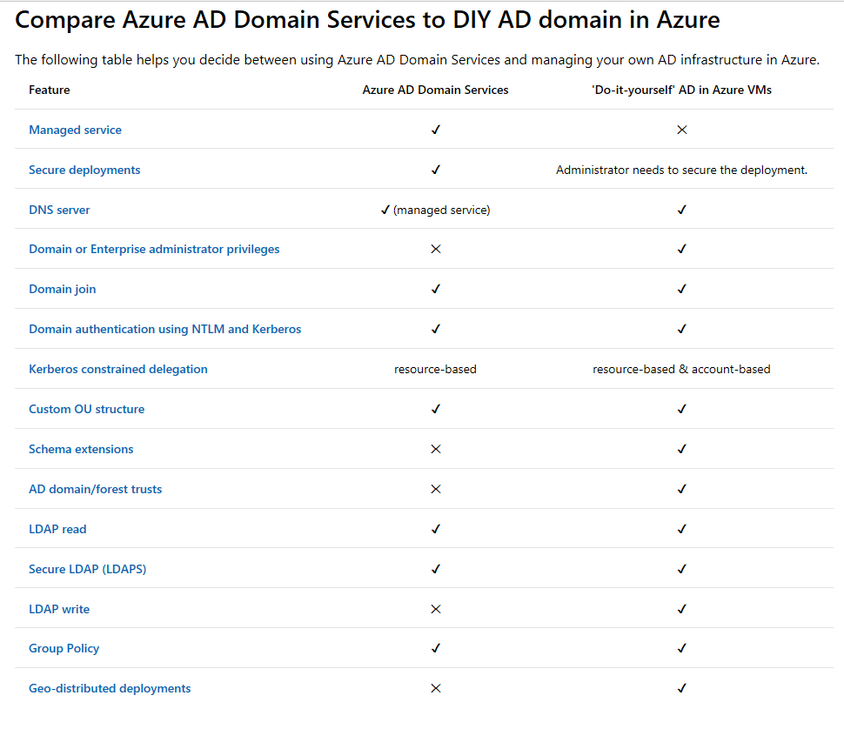Click Secure LDAP checkmark under Azure AD Domain Services
Viewport: 844px width, 729px height.
tap(436, 569)
